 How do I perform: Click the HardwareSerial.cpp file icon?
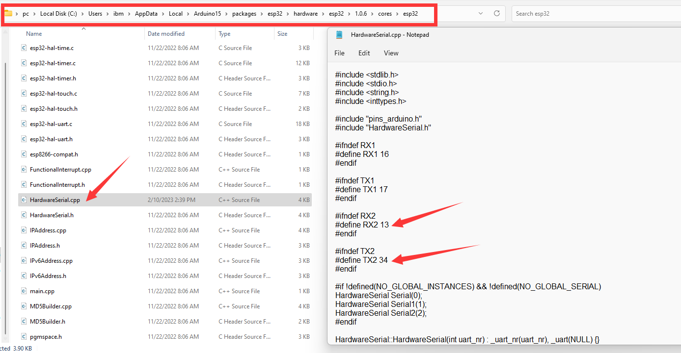pyautogui.click(x=24, y=200)
